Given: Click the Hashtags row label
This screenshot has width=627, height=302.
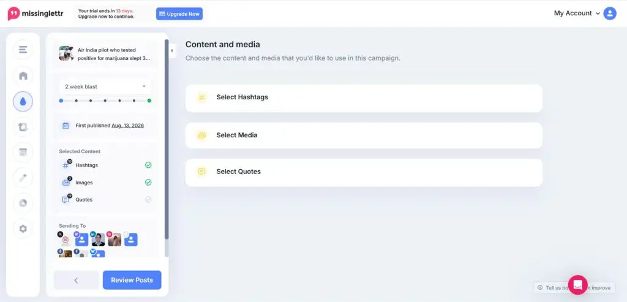Looking at the screenshot, I should [86, 165].
